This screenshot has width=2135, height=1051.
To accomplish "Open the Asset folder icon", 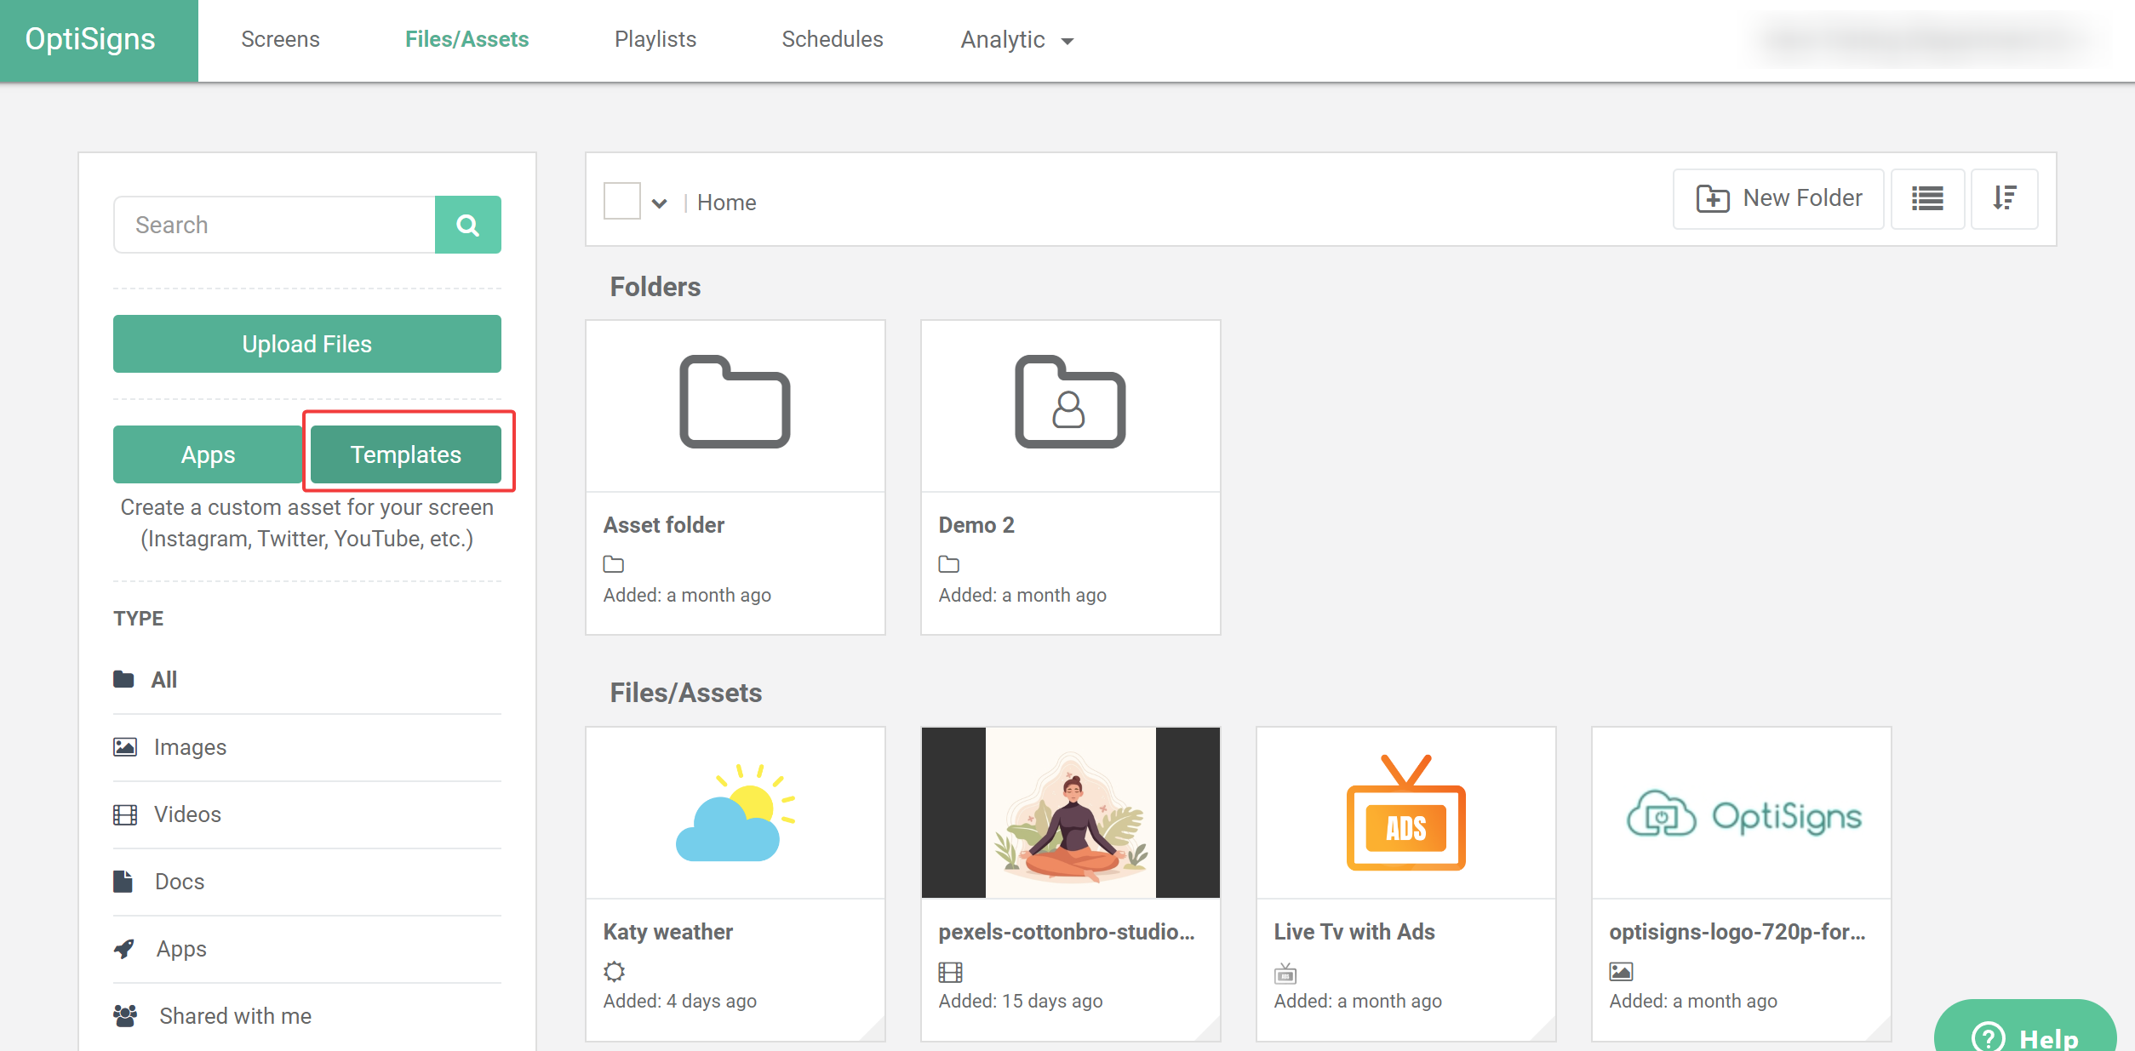I will coord(735,403).
